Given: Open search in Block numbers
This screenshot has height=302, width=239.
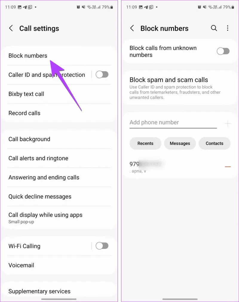Looking at the screenshot, I should click(214, 28).
